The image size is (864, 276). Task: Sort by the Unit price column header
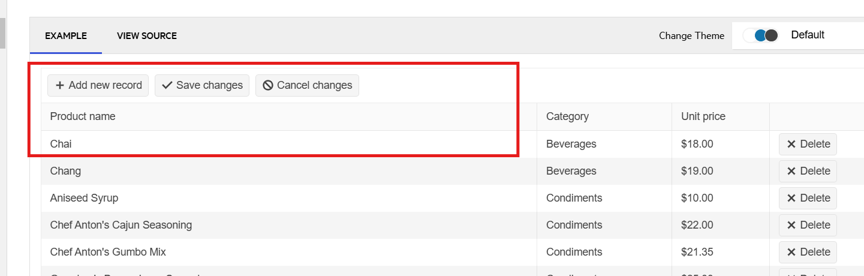[x=703, y=116]
